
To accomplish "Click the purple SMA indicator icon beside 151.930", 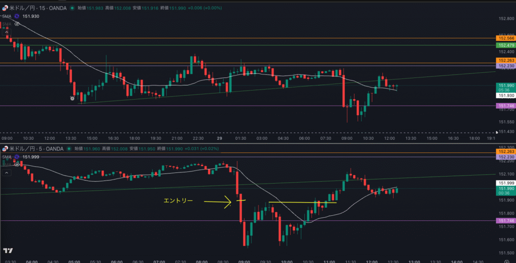I will [16, 17].
